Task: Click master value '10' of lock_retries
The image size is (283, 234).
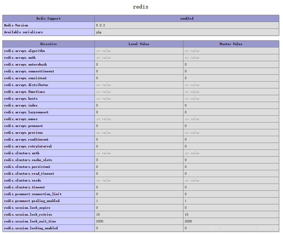Action: [x=187, y=214]
